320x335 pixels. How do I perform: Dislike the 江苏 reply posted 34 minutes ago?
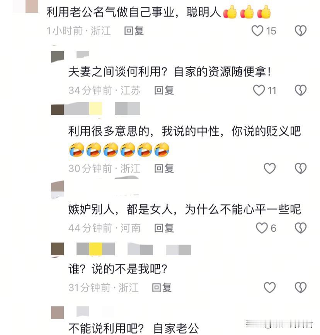pyautogui.click(x=301, y=90)
